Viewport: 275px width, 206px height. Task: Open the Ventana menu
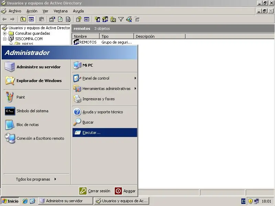60,11
